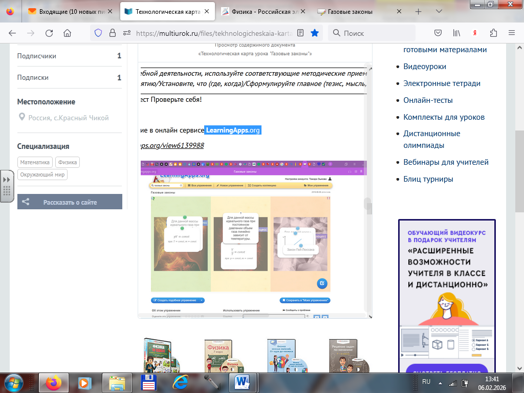Open the Firefox library icon
Viewport: 524px width, 393px height.
pyautogui.click(x=456, y=33)
